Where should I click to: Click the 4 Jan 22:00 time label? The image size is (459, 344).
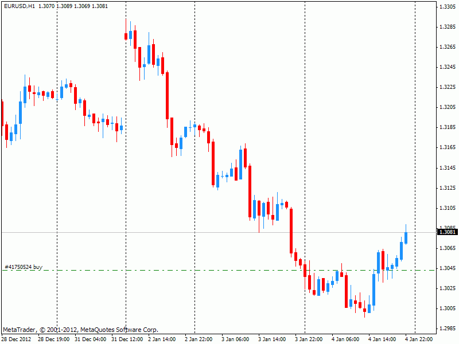point(419,339)
